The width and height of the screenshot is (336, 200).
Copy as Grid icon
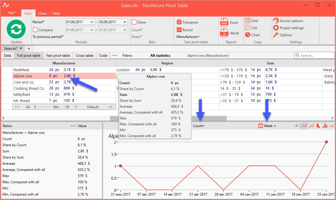coord(247,21)
